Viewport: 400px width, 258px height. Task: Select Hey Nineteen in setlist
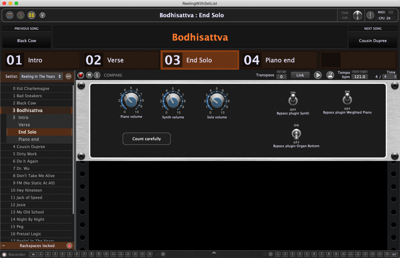point(36,190)
